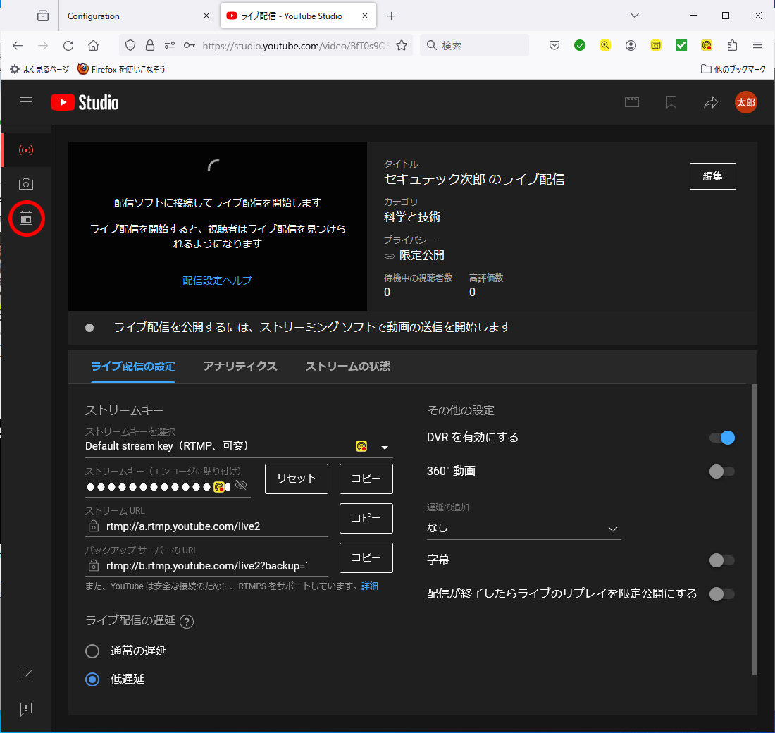This screenshot has height=733, width=775.
Task: Click the 編集 edit button
Action: [713, 176]
